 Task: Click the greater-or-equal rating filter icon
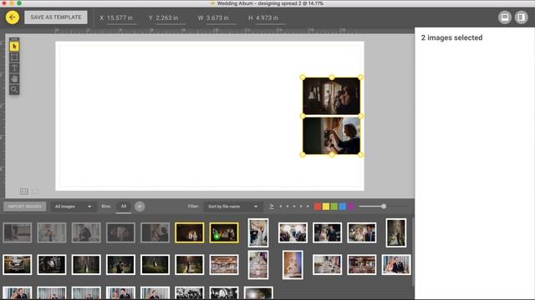271,207
